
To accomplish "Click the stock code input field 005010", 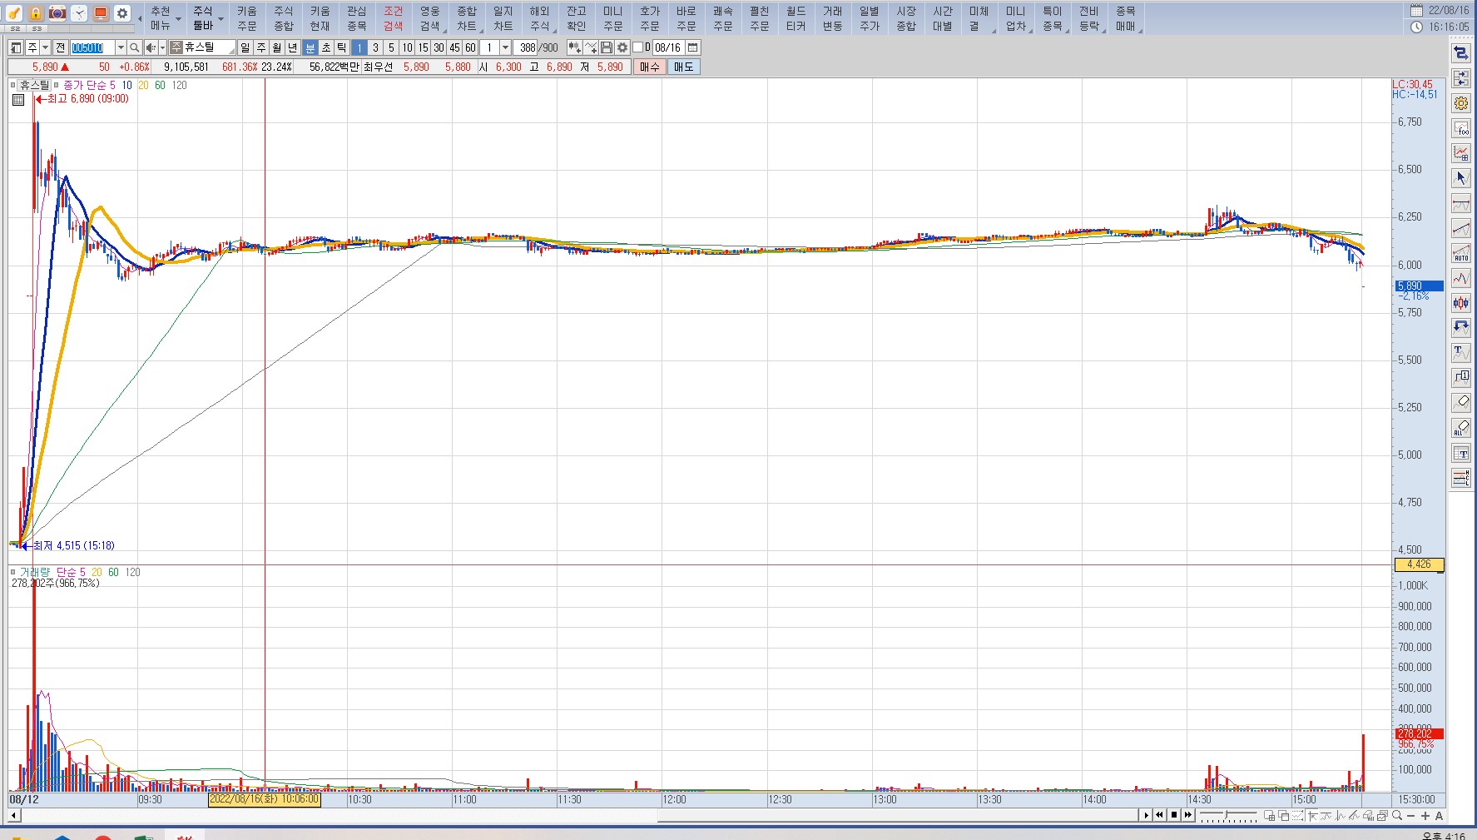I will click(92, 47).
